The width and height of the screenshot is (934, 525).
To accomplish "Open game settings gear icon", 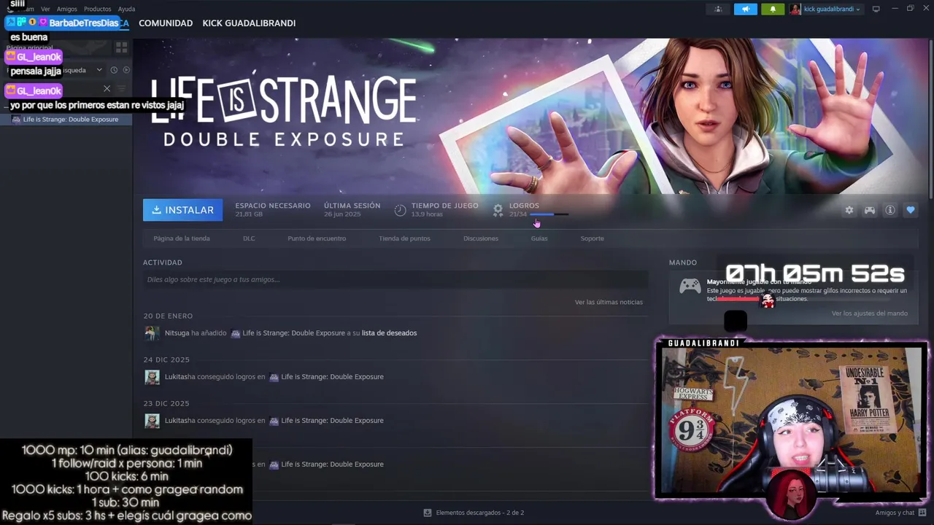I will (849, 210).
